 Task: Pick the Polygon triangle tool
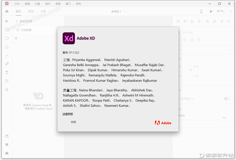tap(7, 47)
